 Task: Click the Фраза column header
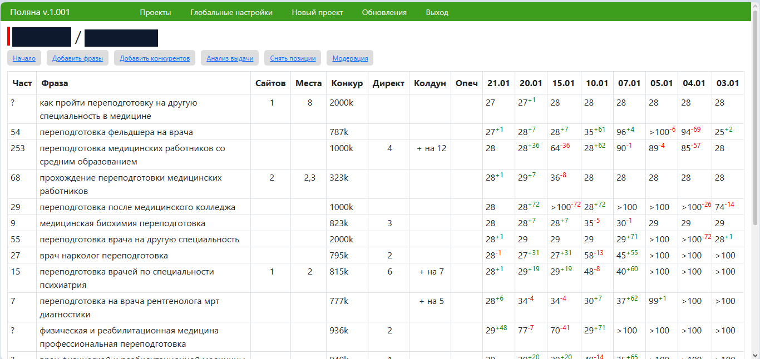[55, 83]
